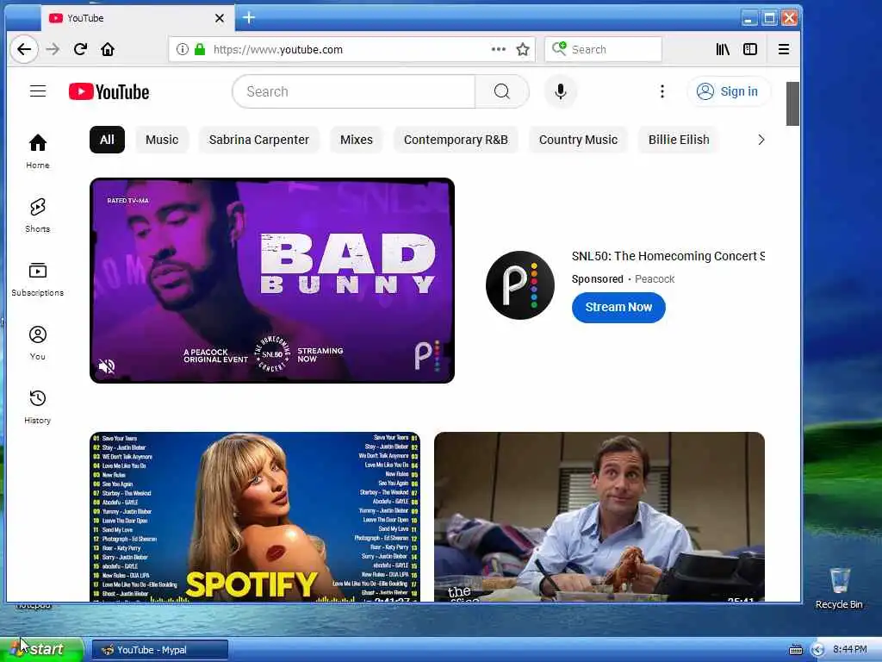The height and width of the screenshot is (662, 882).
Task: Click the YouTube logo
Action: click(109, 91)
